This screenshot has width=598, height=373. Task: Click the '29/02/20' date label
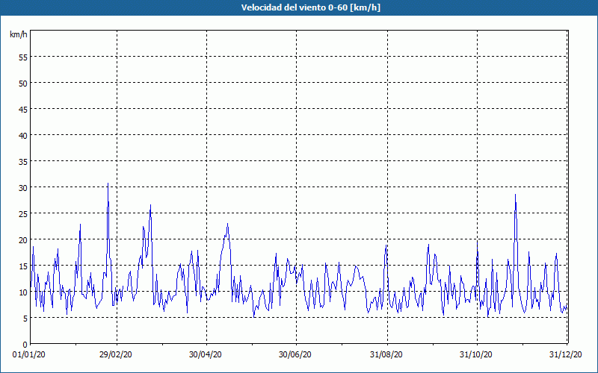click(x=116, y=354)
